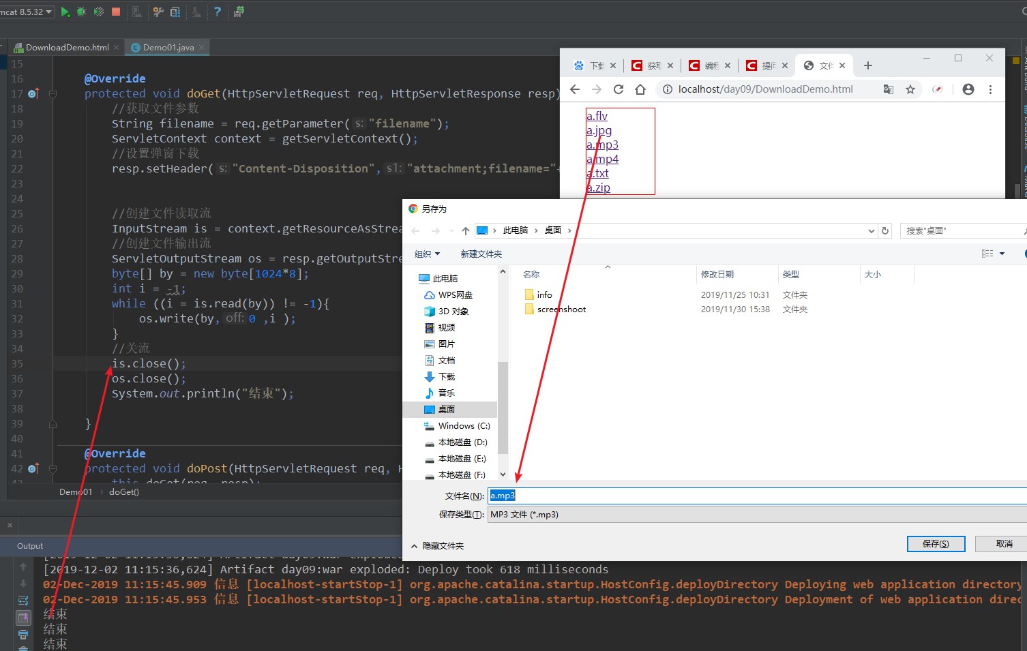Click the up-folder arrow in Save As dialog
Screen dimensions: 1027x651
(x=466, y=230)
